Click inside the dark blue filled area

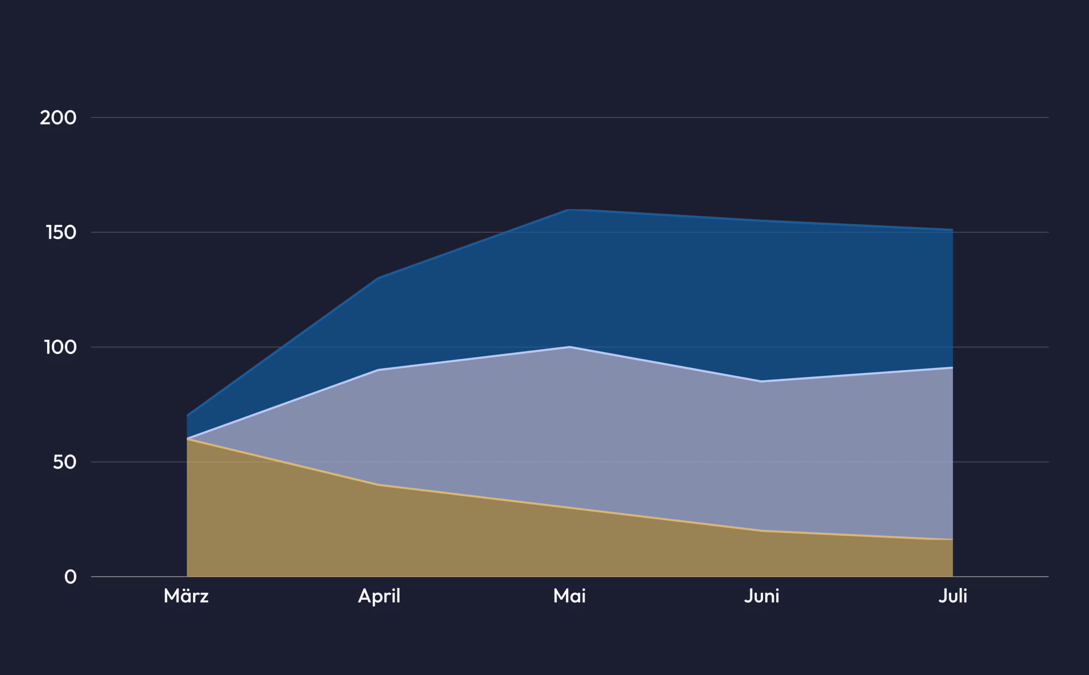tap(670, 290)
